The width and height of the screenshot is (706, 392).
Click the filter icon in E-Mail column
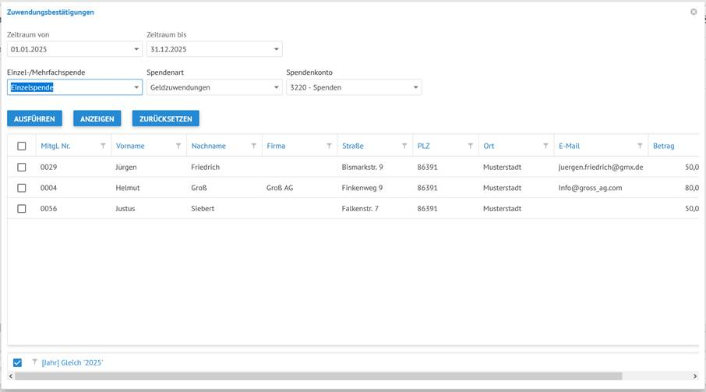coord(640,146)
